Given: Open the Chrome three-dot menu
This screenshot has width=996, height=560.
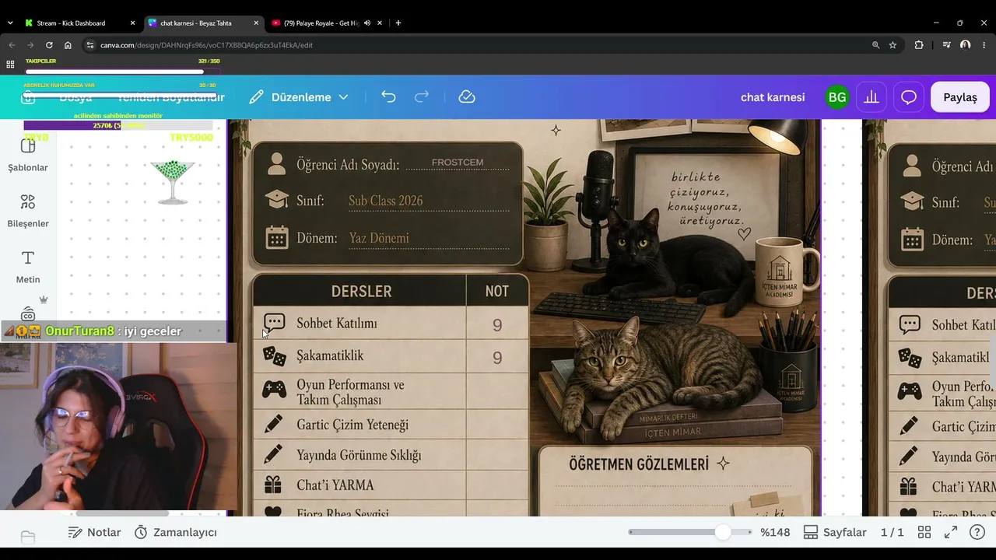Looking at the screenshot, I should (985, 45).
